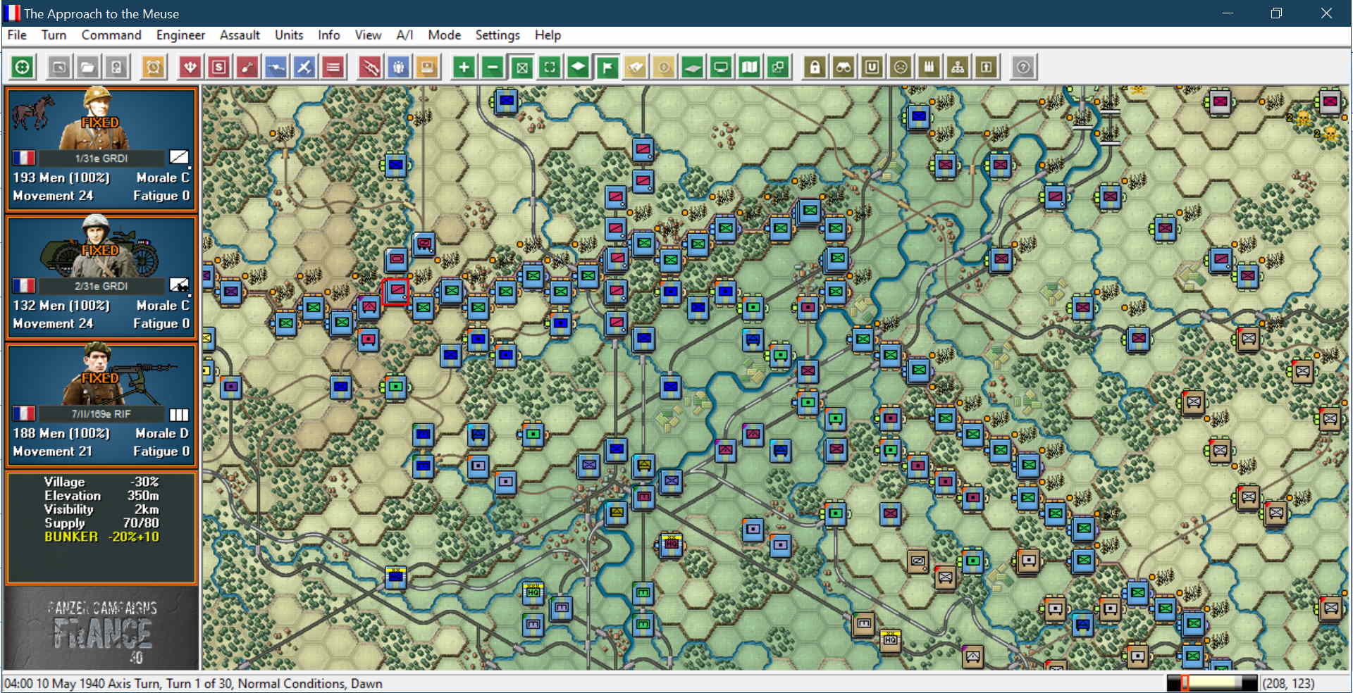This screenshot has width=1353, height=693.
Task: Toggle the green diamond hex outline icon
Action: (x=578, y=68)
